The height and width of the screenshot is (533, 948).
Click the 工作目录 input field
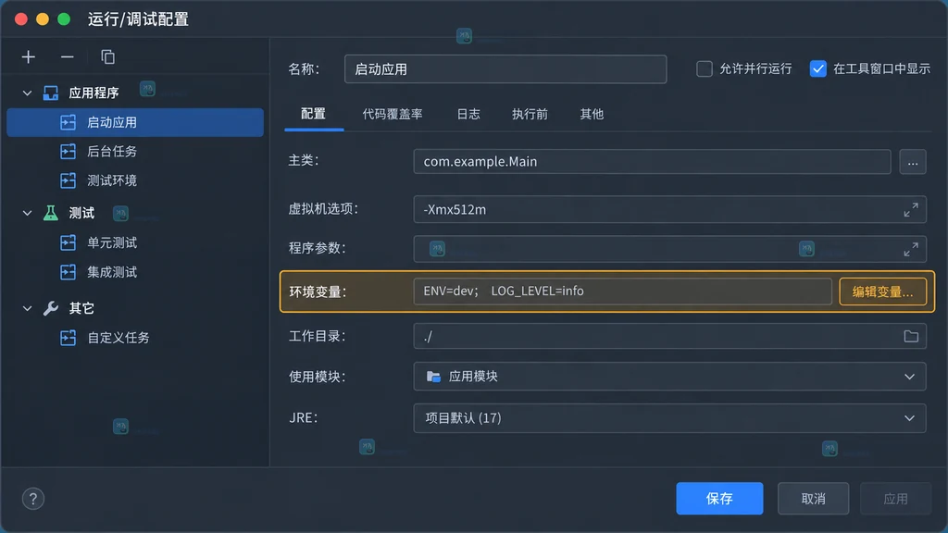669,336
